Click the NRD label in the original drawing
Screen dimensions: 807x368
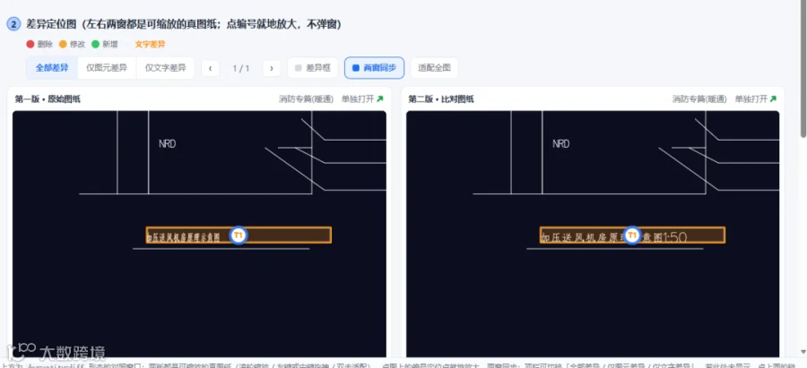(168, 144)
